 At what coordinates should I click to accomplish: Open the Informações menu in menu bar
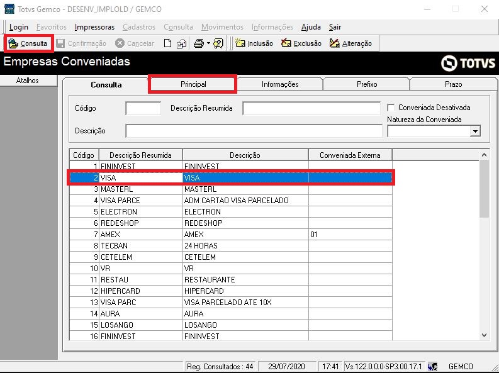[x=272, y=27]
